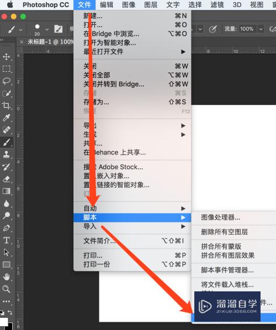Select the Crop tool
The height and width of the screenshot is (330, 276).
(6, 105)
